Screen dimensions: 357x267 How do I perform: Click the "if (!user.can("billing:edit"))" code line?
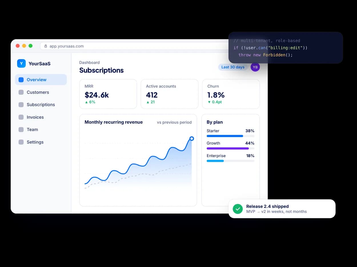270,48
